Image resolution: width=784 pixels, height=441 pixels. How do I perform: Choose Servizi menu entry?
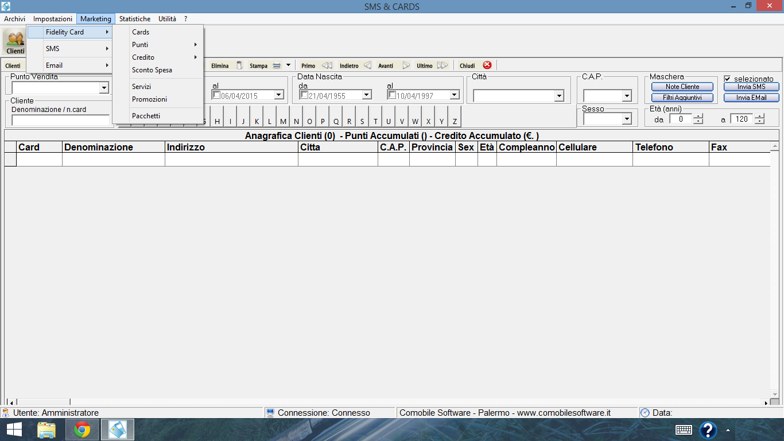[x=158, y=87]
